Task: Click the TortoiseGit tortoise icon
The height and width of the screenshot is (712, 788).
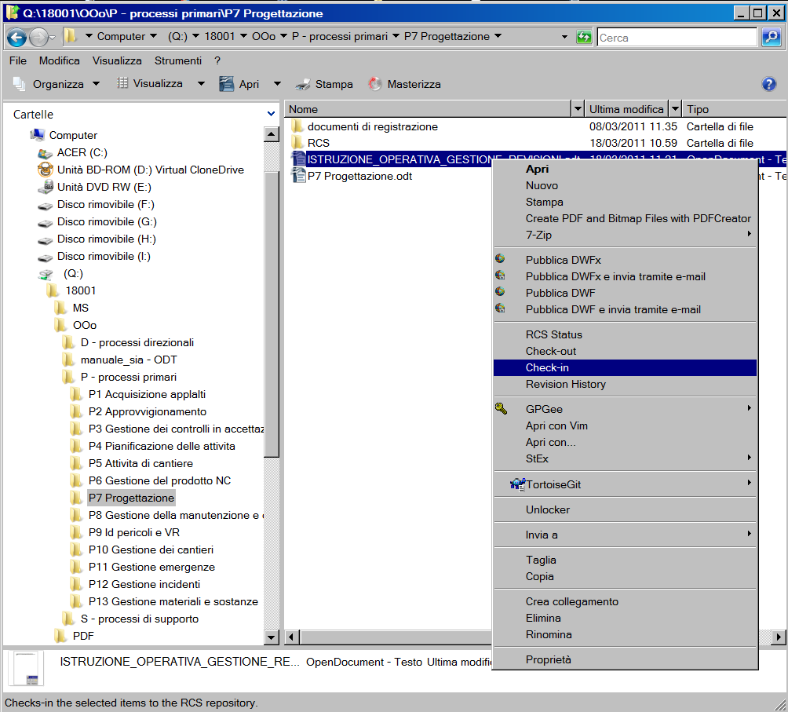Action: (518, 484)
